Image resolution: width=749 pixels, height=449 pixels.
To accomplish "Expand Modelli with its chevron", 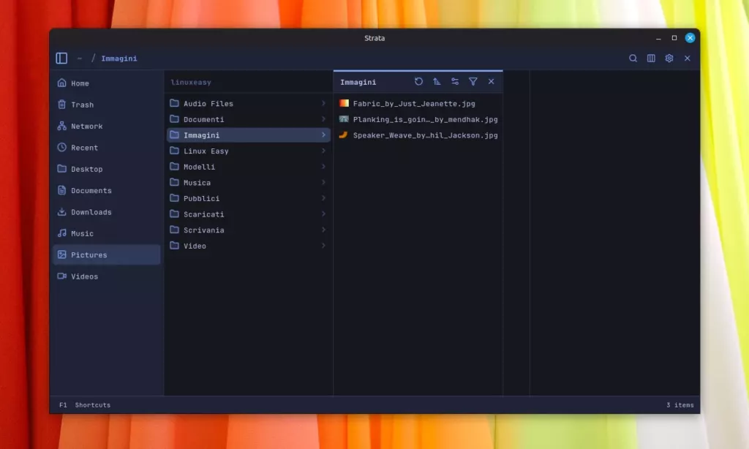I will click(x=323, y=166).
